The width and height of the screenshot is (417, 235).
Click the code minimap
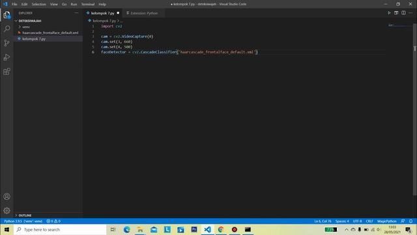click(399, 25)
